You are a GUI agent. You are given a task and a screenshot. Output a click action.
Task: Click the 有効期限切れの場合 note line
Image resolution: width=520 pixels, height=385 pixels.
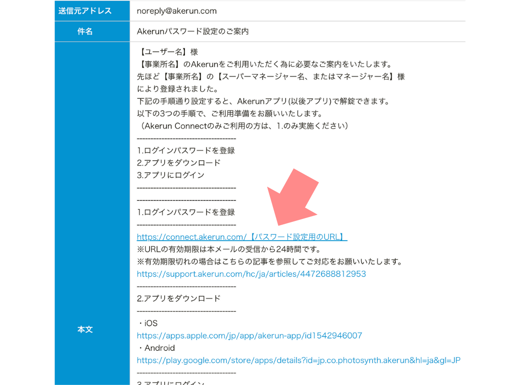270,262
